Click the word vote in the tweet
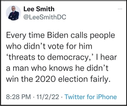This screenshot has height=106, width=127. 56,46
